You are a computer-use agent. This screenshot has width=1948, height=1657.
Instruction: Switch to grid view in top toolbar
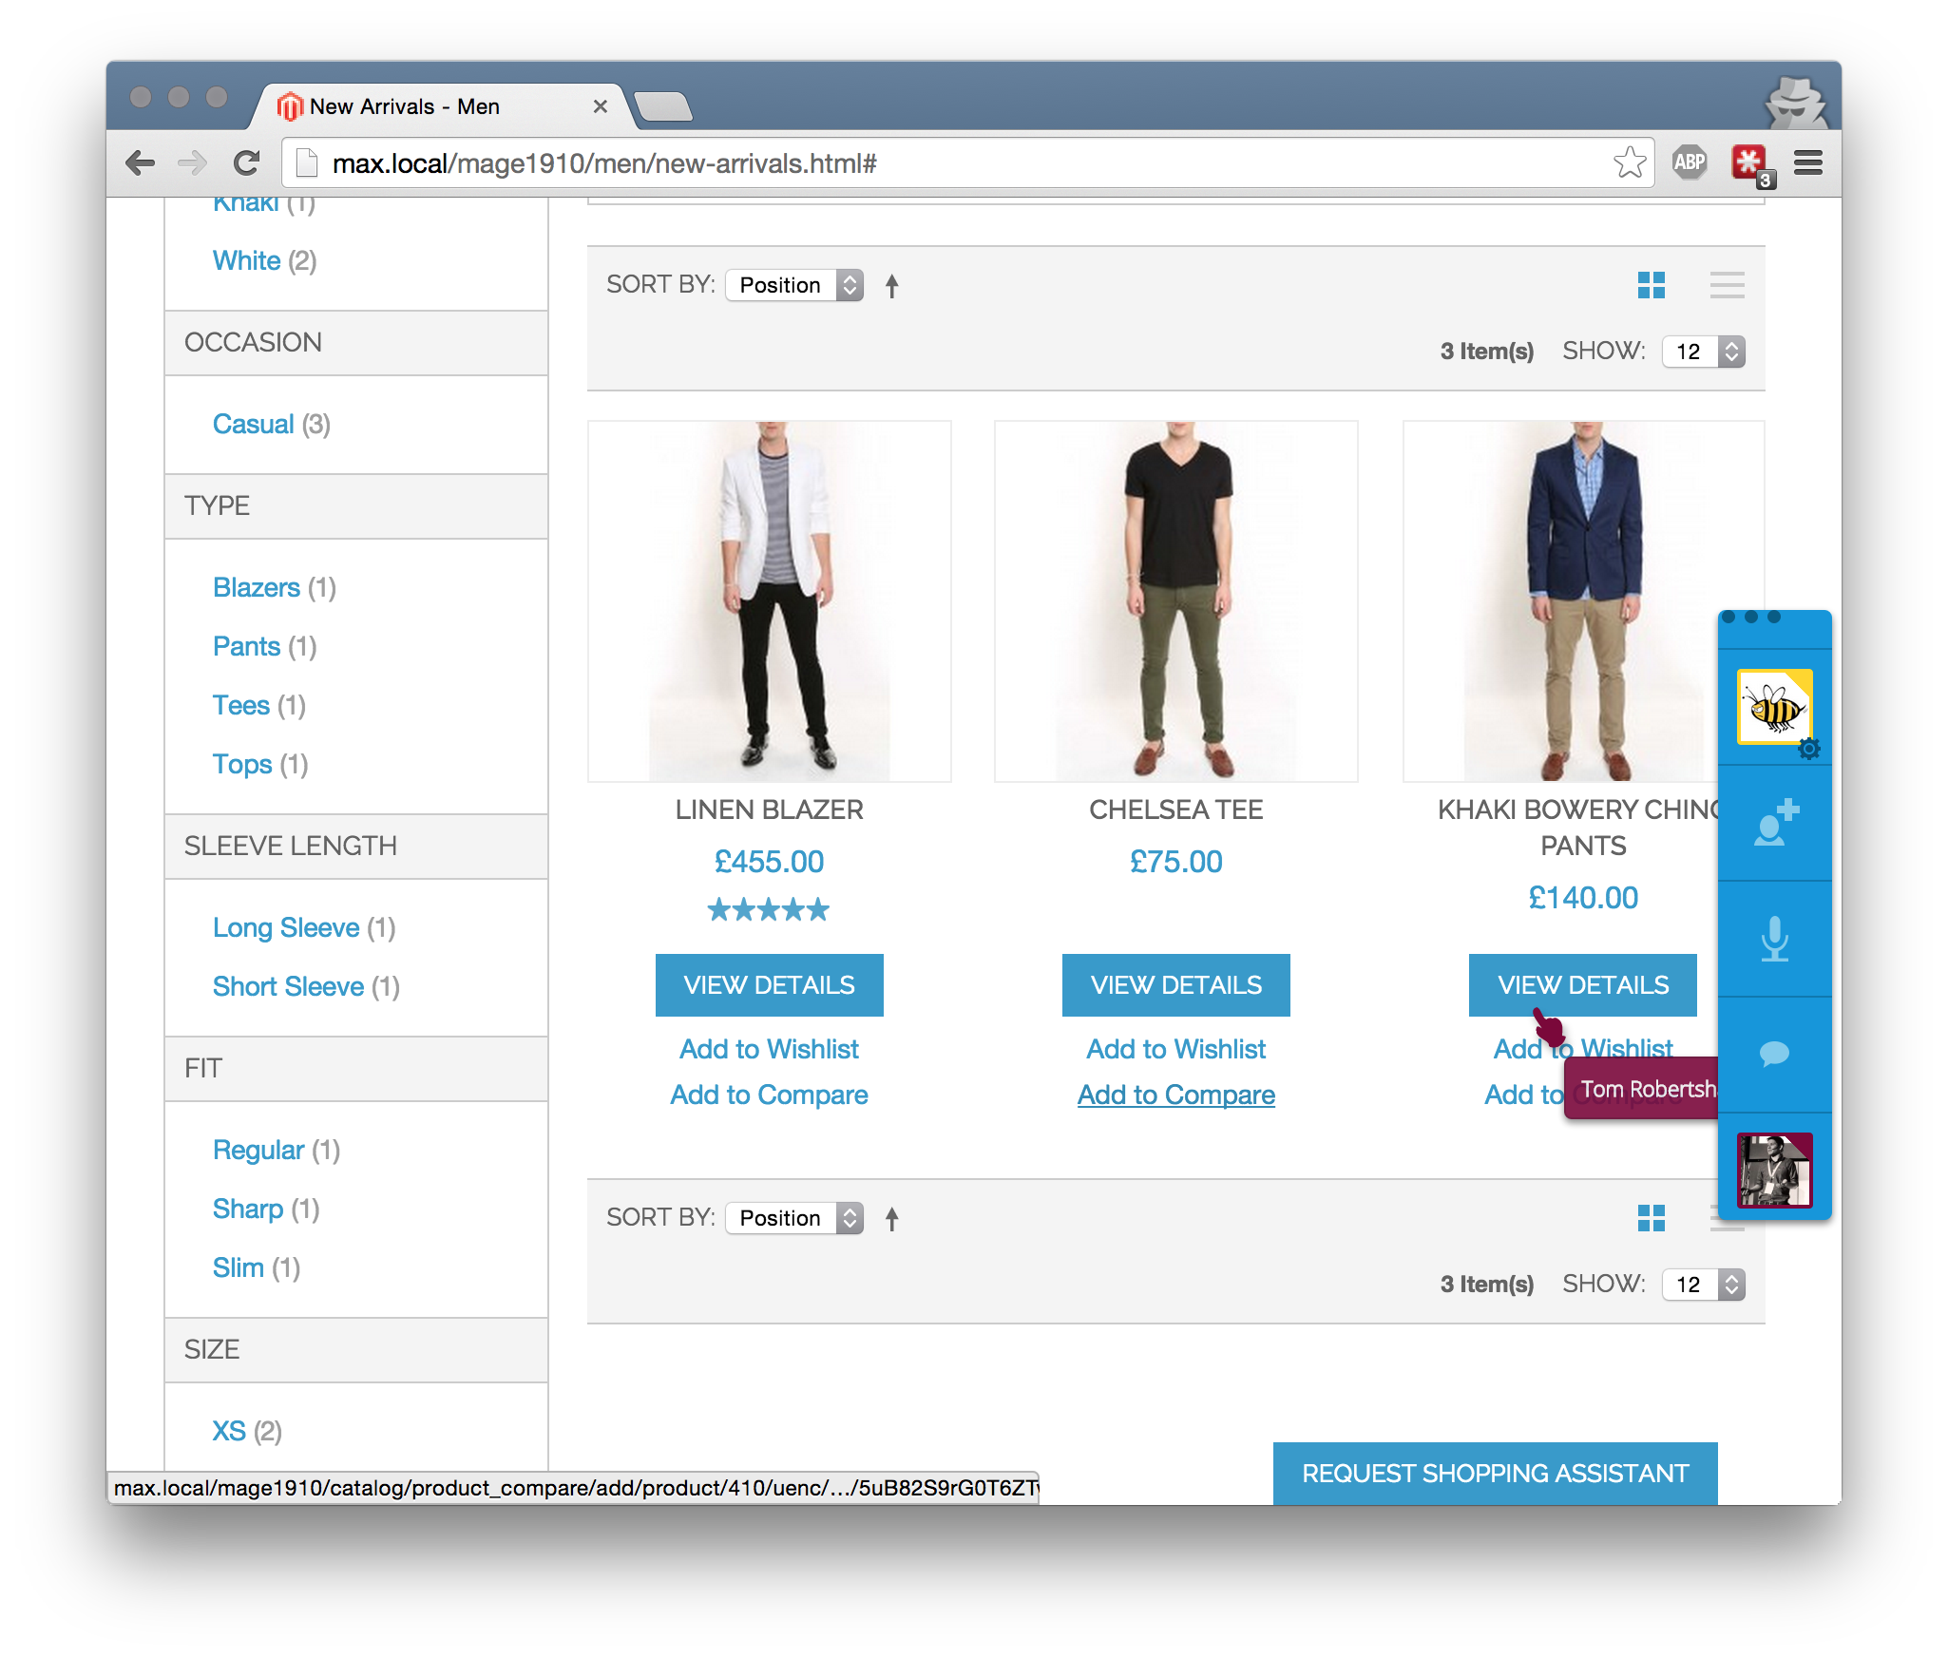(1651, 285)
